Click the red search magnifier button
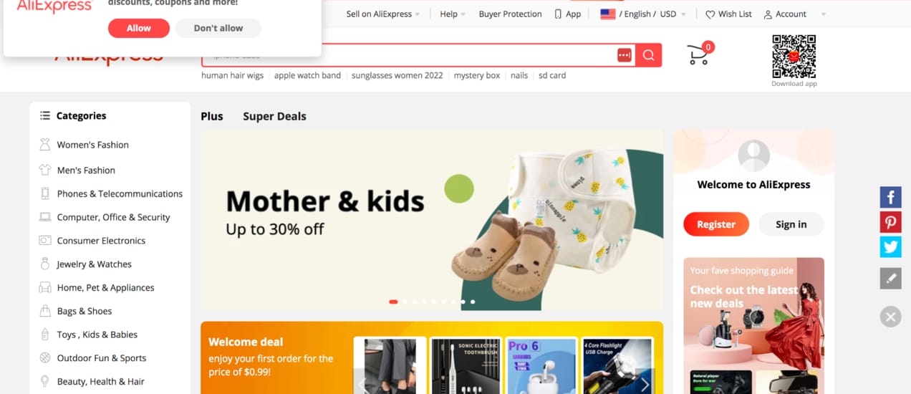911x394 pixels. 648,55
